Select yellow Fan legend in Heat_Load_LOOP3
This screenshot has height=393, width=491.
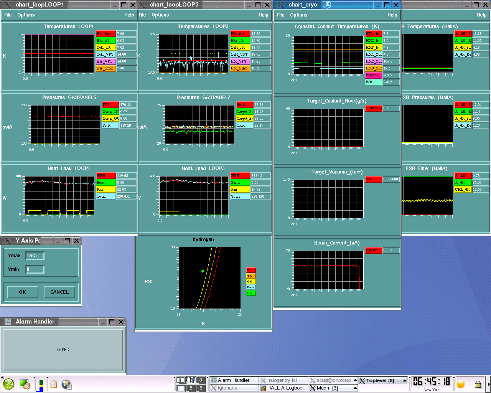(x=240, y=190)
